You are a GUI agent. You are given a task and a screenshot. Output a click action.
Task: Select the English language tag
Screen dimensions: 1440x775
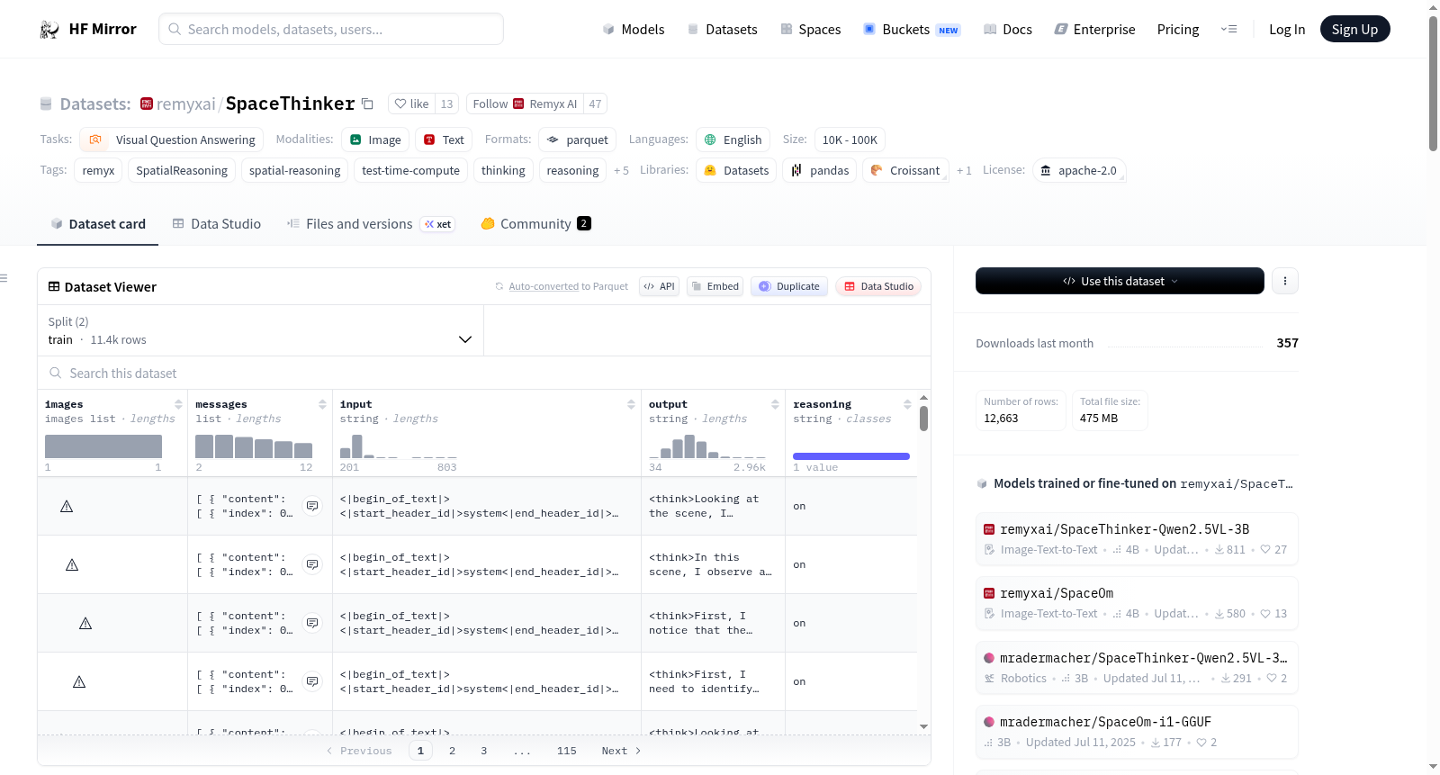click(x=733, y=140)
